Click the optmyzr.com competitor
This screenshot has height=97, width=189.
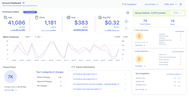[140, 78]
